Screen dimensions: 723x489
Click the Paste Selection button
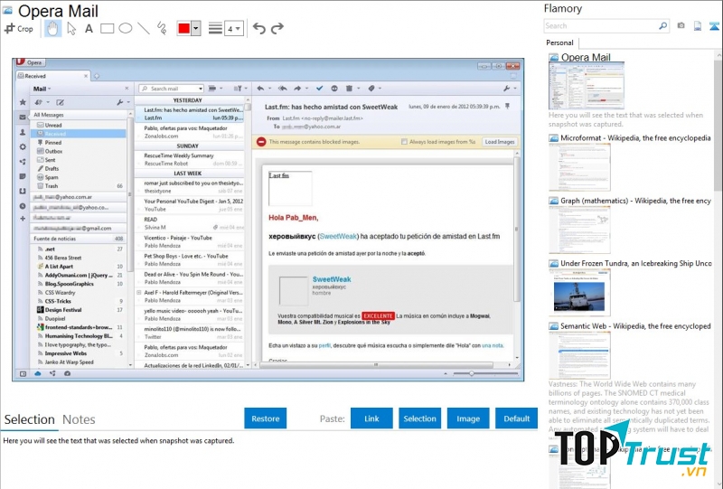pyautogui.click(x=419, y=418)
